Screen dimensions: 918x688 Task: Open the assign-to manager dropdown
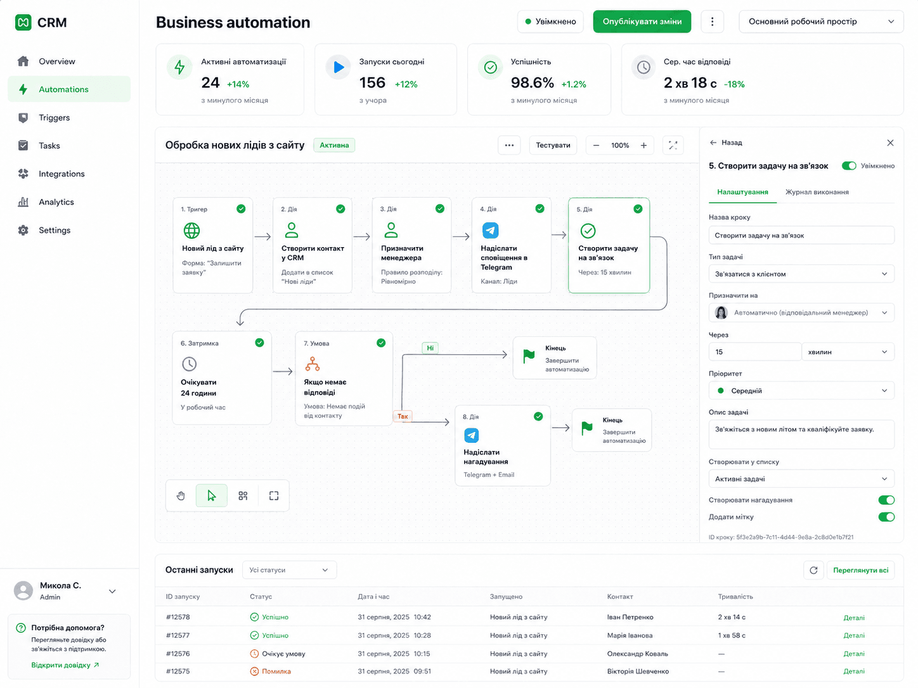[x=801, y=312]
